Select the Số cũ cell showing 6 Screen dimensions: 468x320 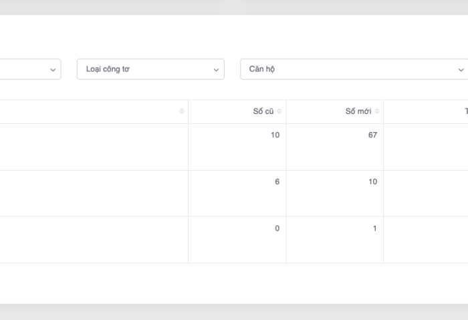coord(277,182)
